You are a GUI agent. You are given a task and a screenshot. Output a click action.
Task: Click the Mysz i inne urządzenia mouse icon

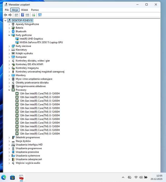tap(13, 79)
